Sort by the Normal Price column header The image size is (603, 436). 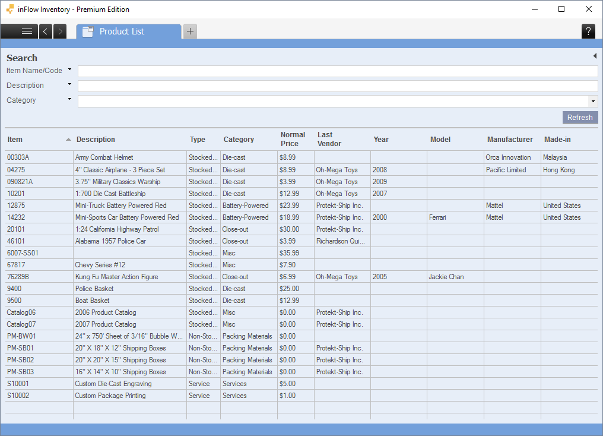(293, 139)
